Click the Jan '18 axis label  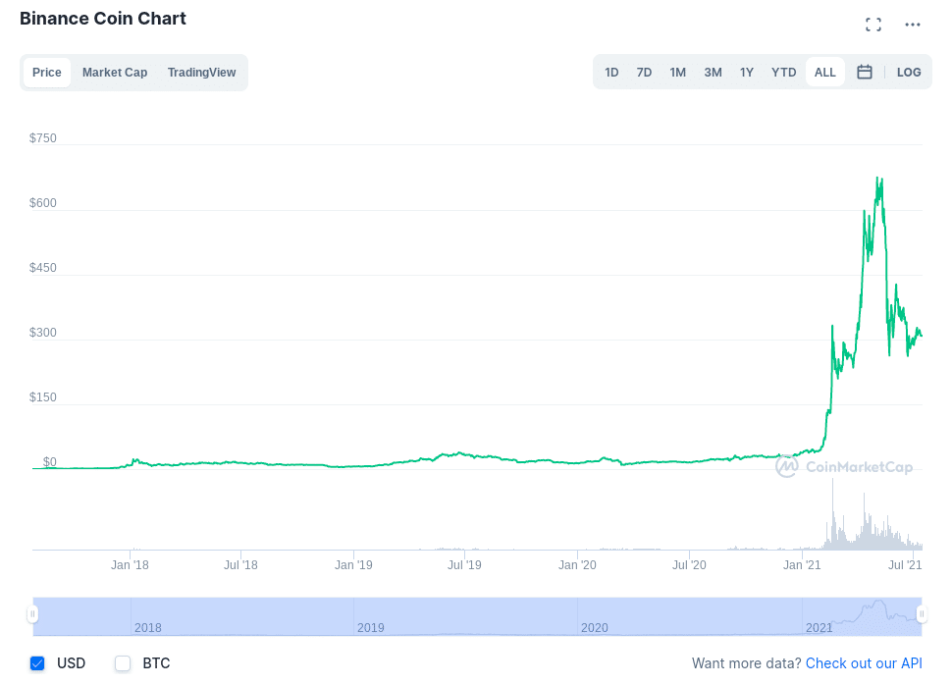(x=130, y=564)
